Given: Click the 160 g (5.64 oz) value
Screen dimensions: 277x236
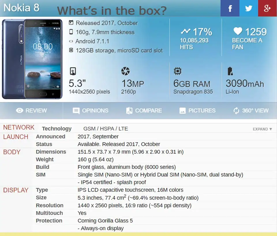Looking at the screenshot, I should (x=96, y=159).
